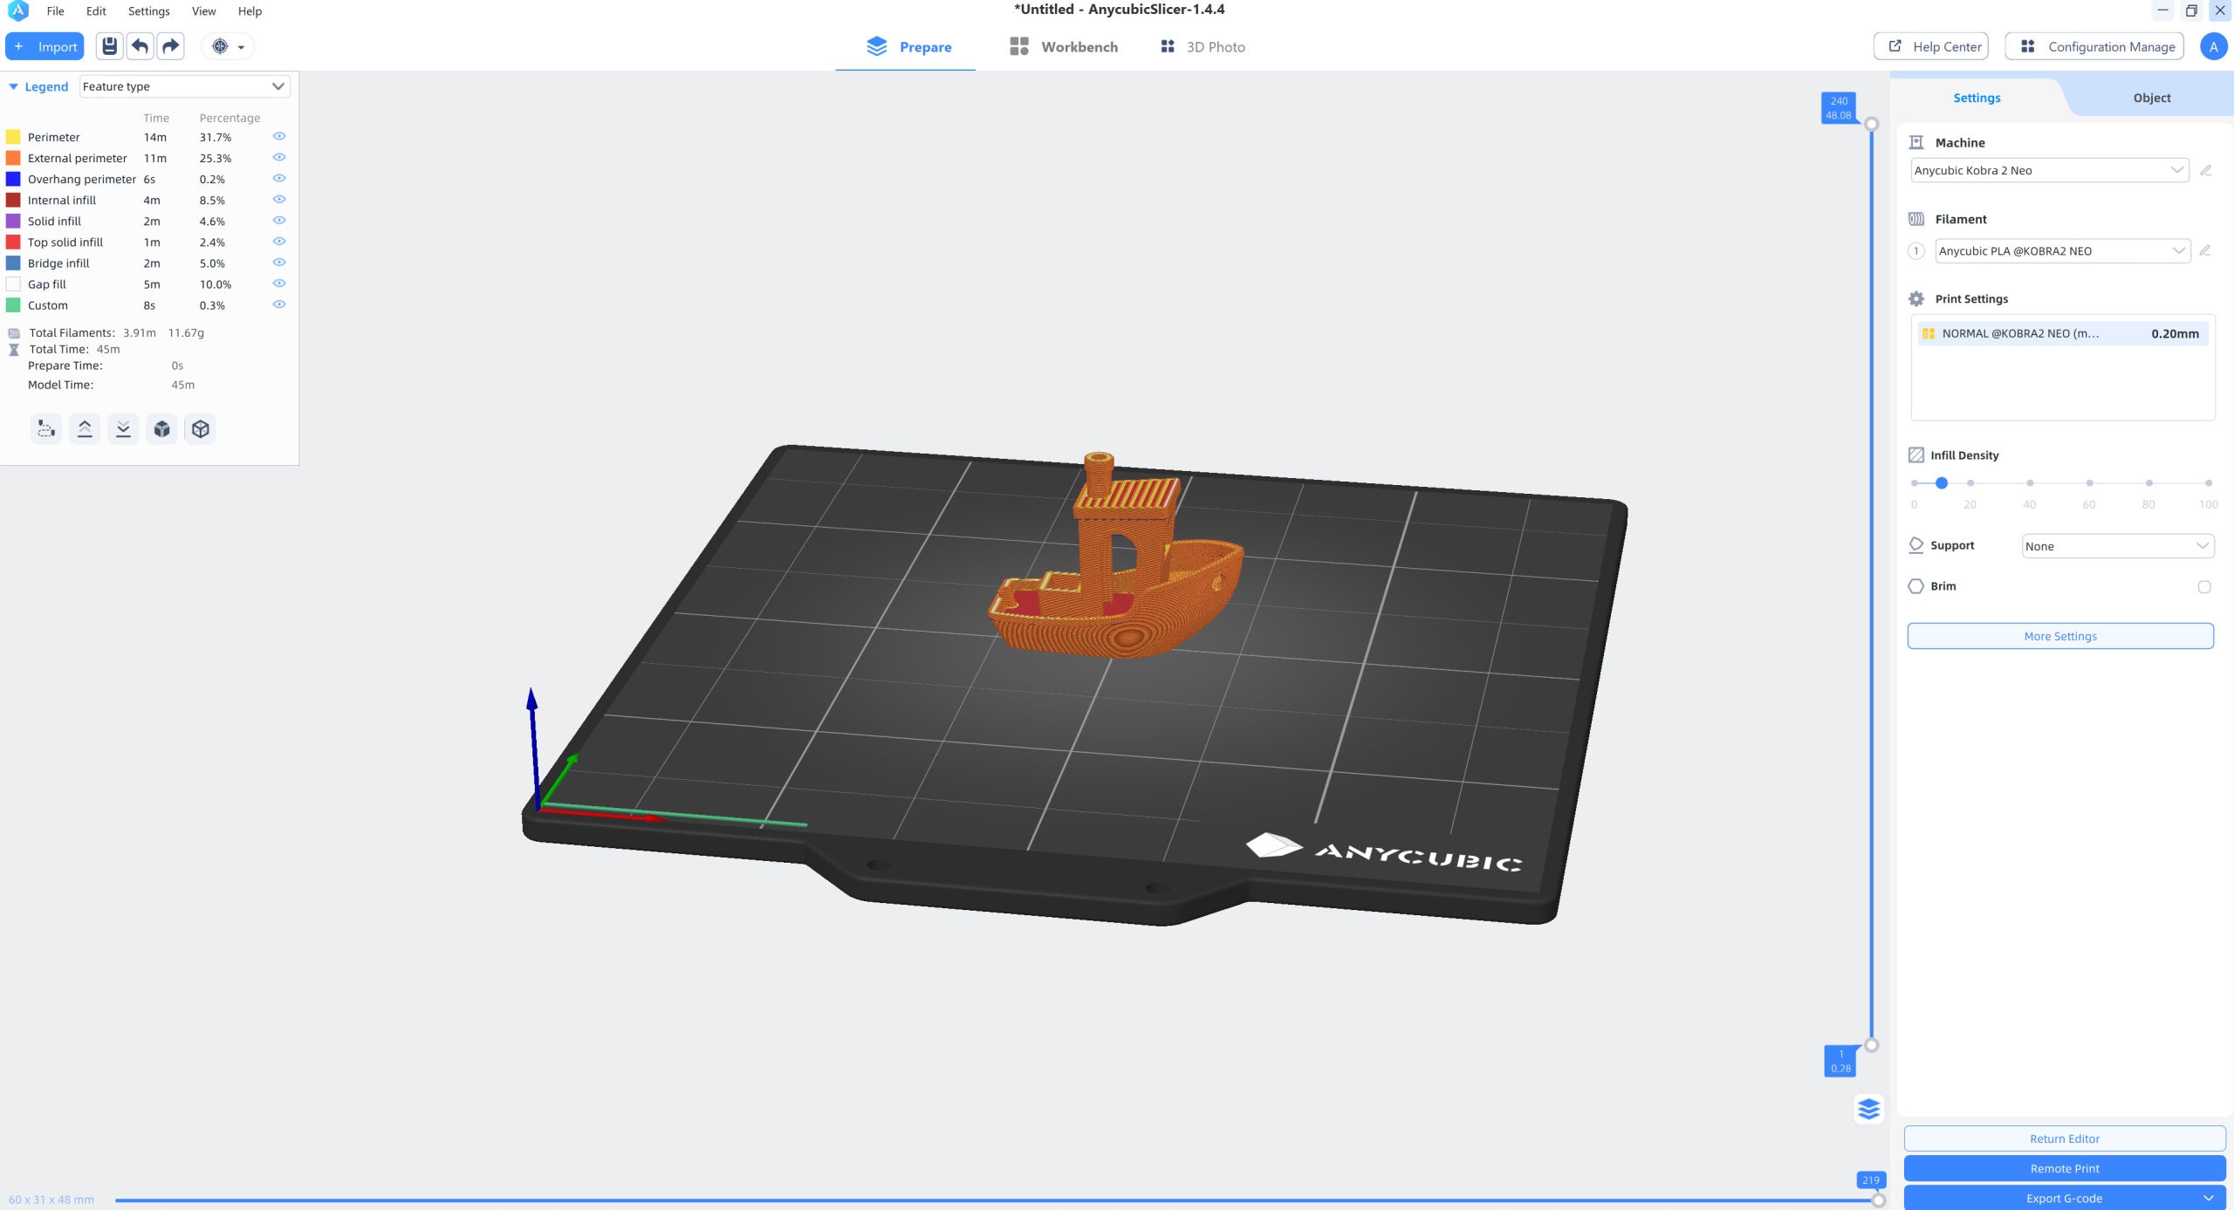The image size is (2234, 1210).
Task: Save the project using the save icon
Action: click(109, 45)
